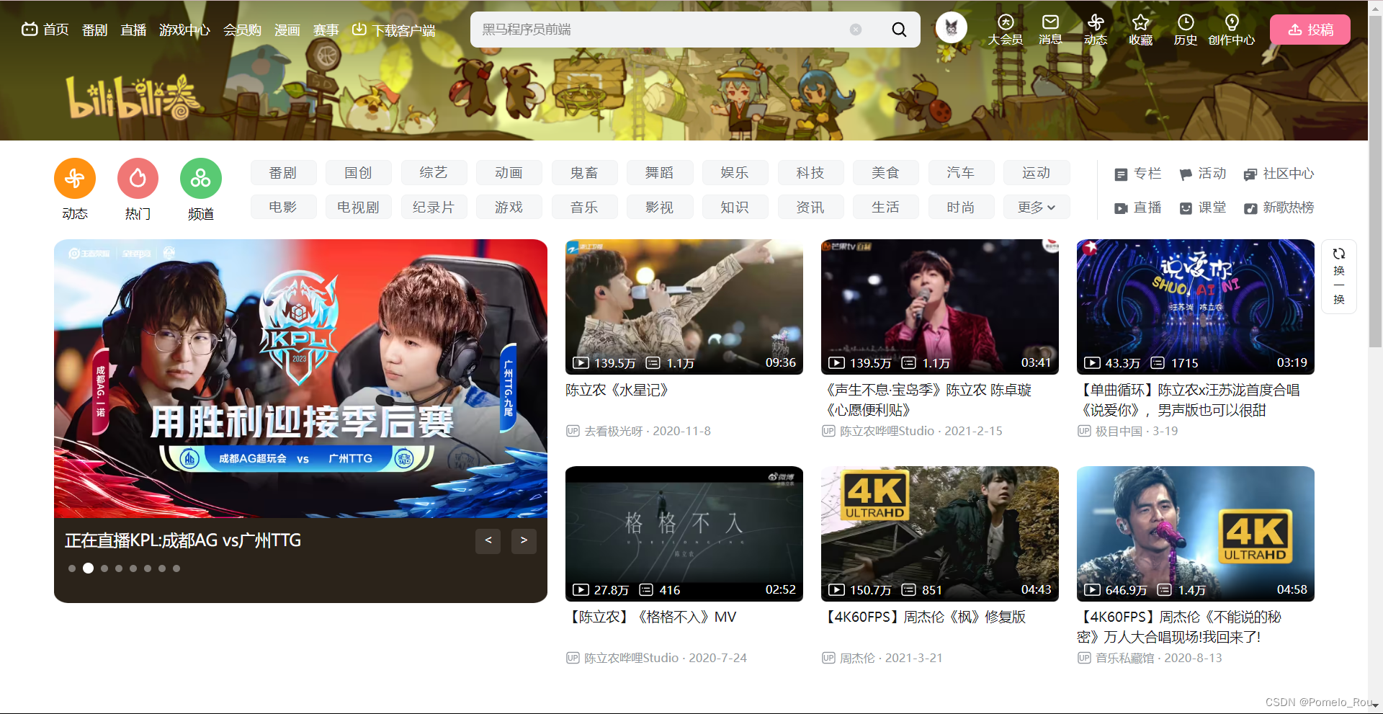Show previous carousel slide
The image size is (1383, 714).
pos(488,540)
